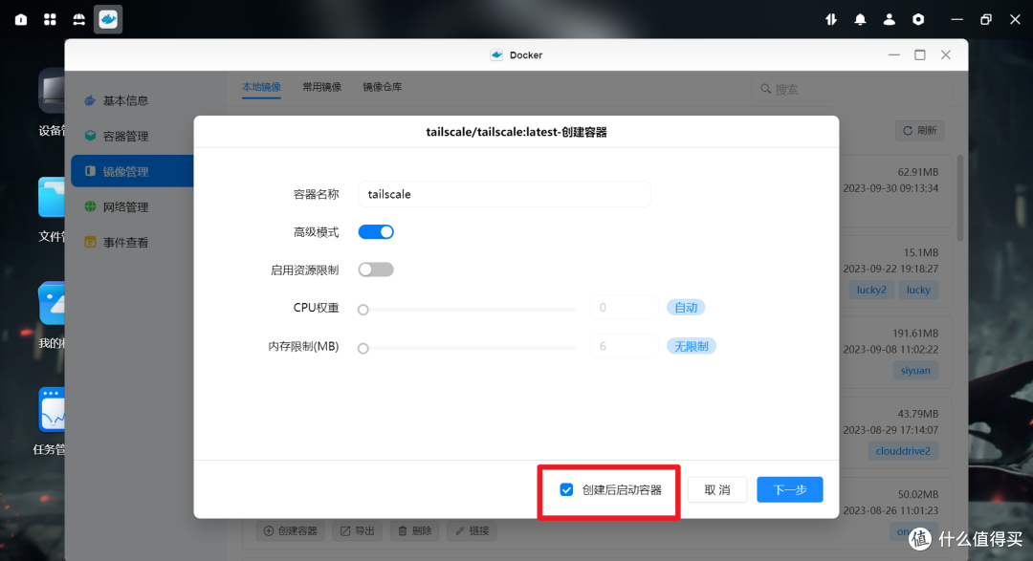Click the lucky2 container tag
The height and width of the screenshot is (561, 1033).
pos(871,290)
